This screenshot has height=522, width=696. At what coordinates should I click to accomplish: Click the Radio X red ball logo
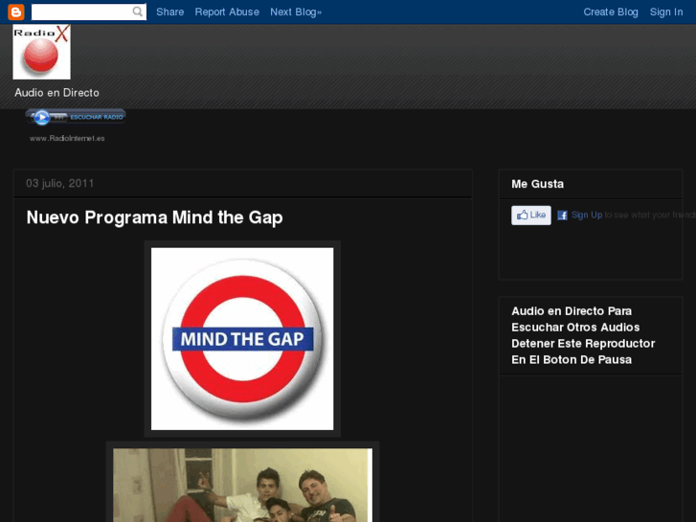[x=42, y=52]
